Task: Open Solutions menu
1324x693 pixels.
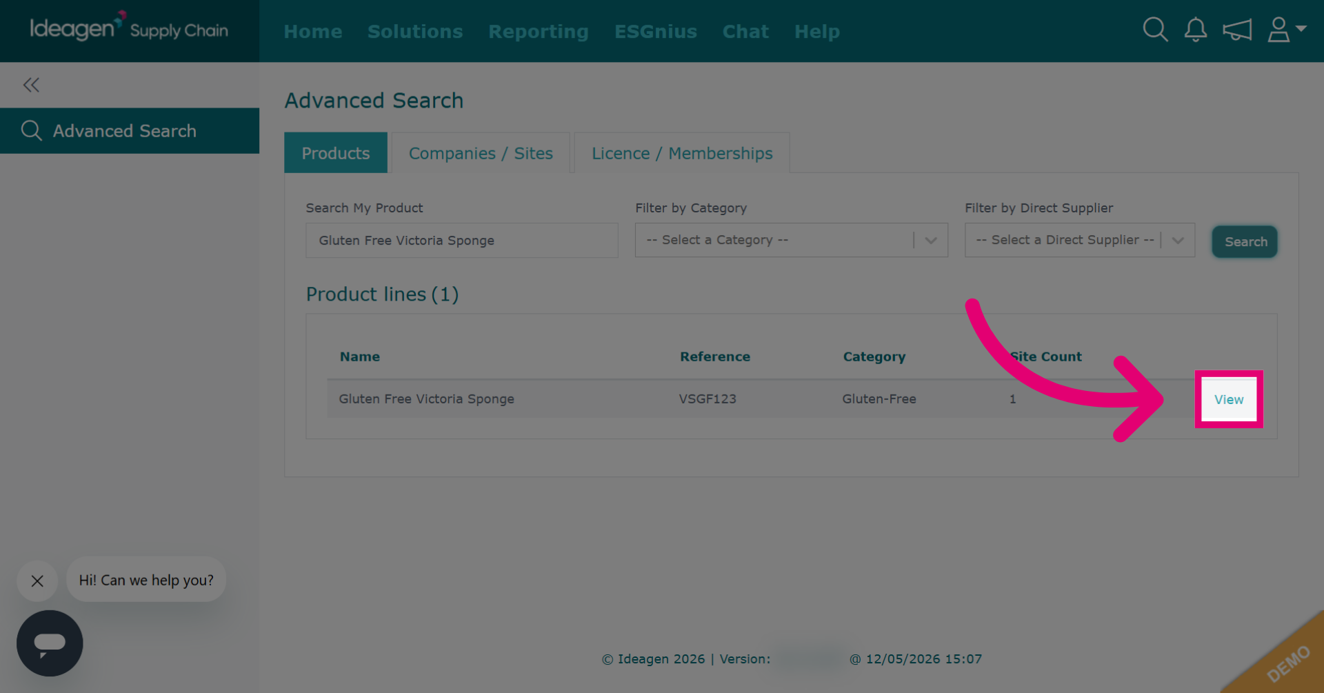Action: click(x=415, y=32)
